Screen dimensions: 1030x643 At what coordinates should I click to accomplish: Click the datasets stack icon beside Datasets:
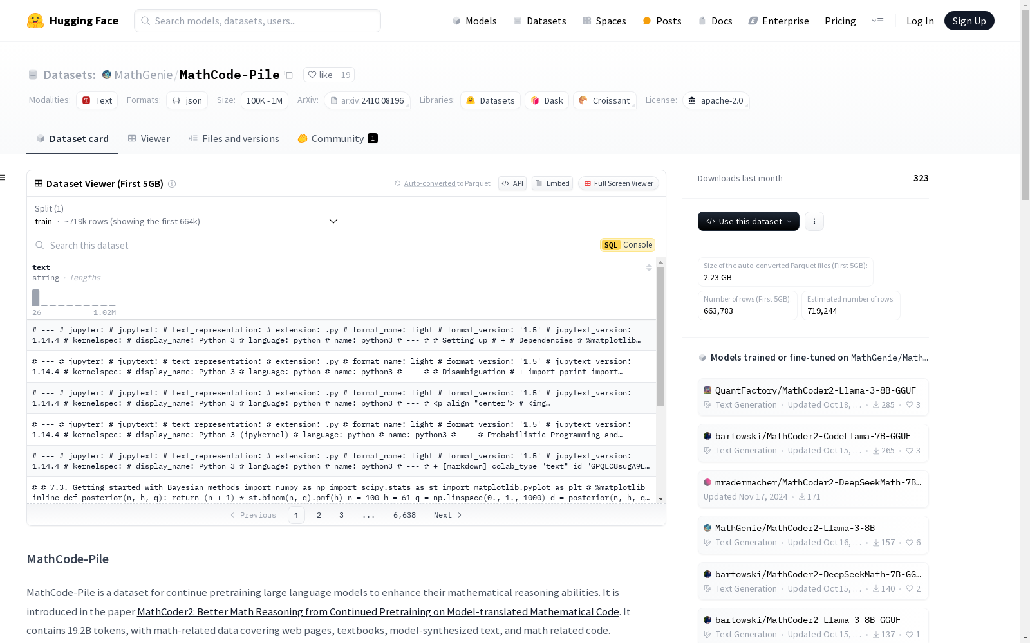33,75
